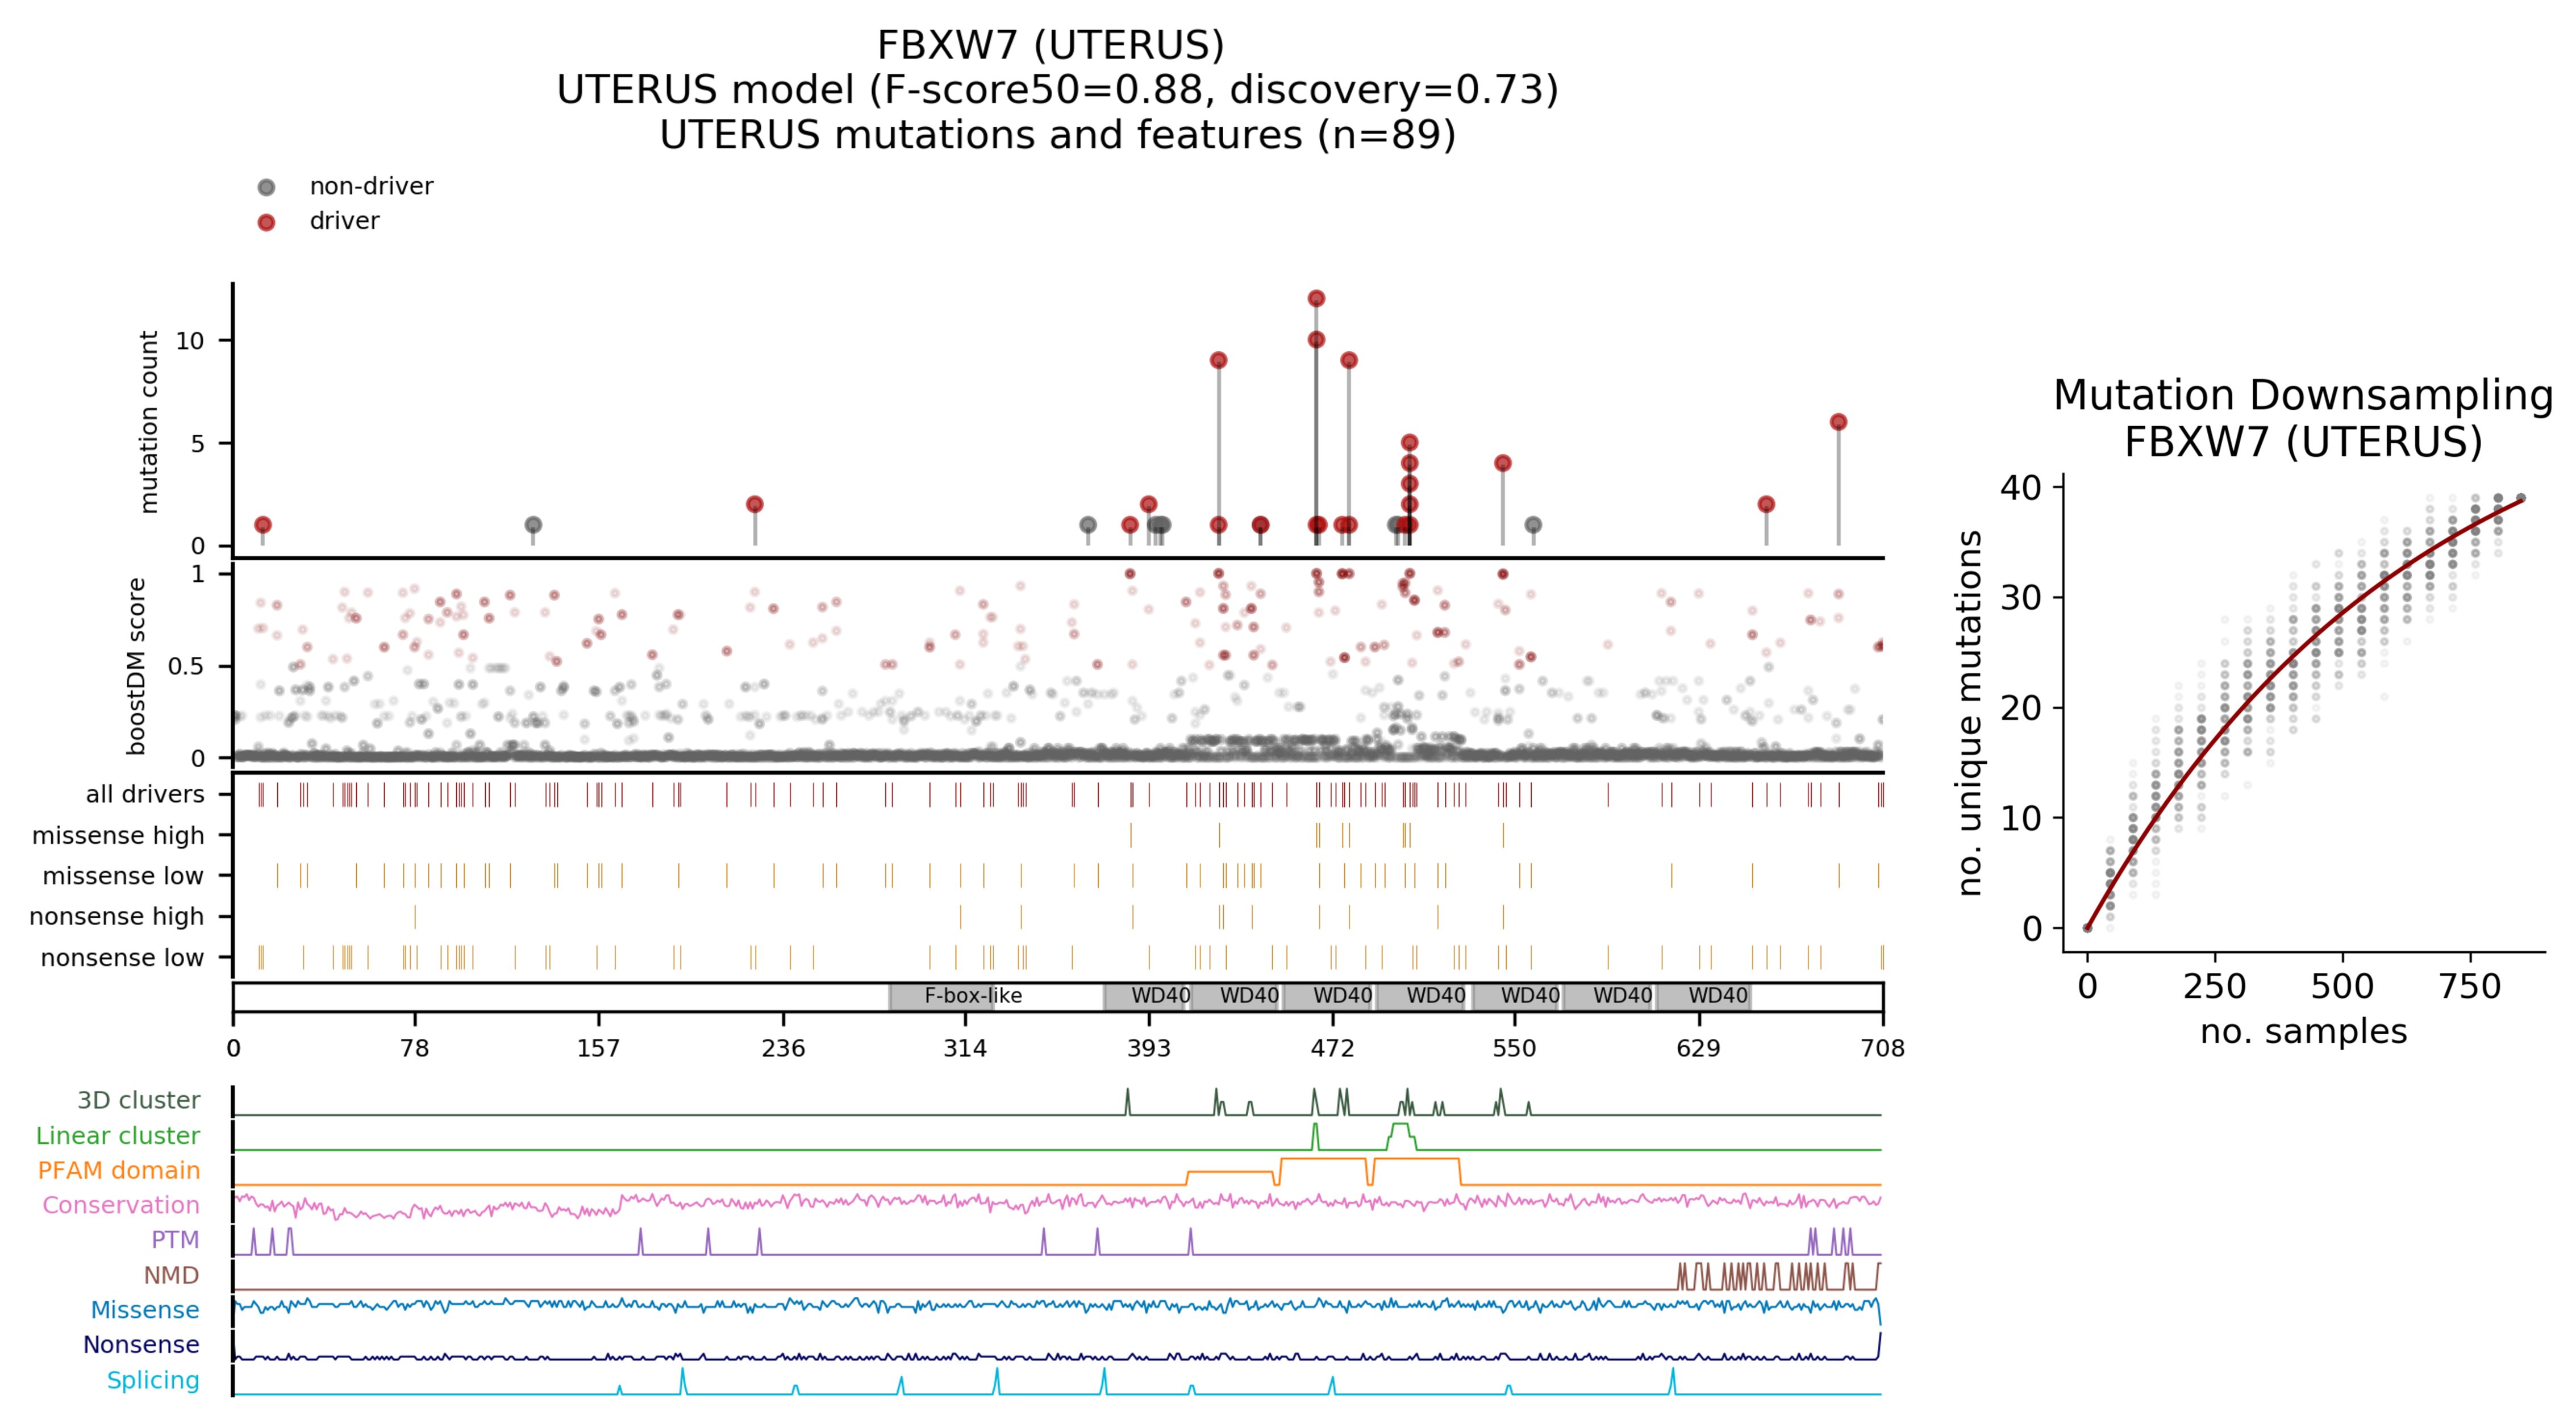
Task: Click the Splicing track label
Action: pos(153,1380)
